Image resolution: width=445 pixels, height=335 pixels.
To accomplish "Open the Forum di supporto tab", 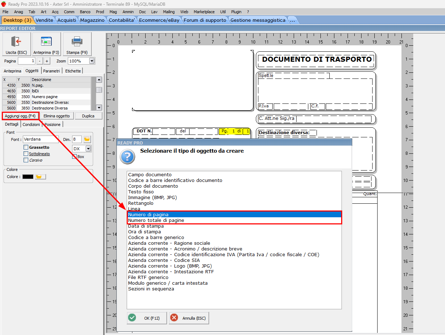I will click(x=205, y=20).
